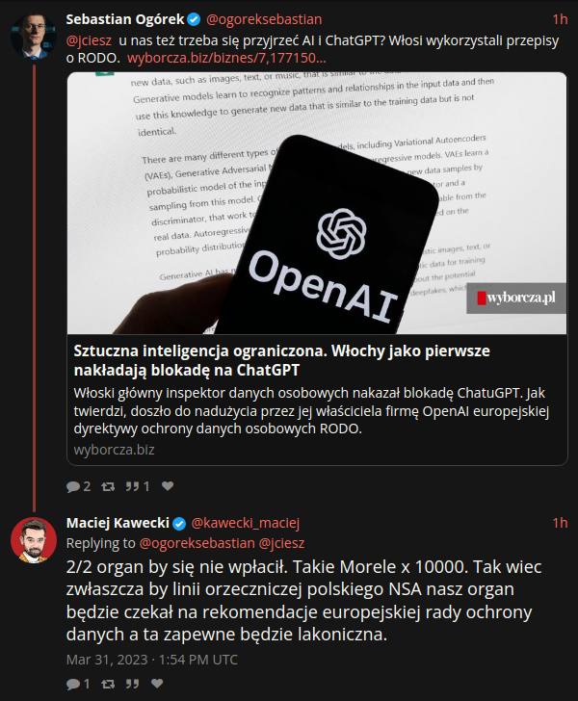Open the Mar 31, 2023 timestamp link
This screenshot has width=578, height=701.
[151, 660]
